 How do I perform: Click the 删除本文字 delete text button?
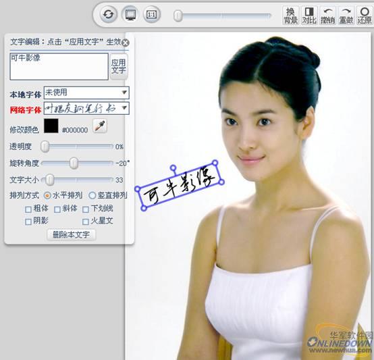(x=72, y=235)
